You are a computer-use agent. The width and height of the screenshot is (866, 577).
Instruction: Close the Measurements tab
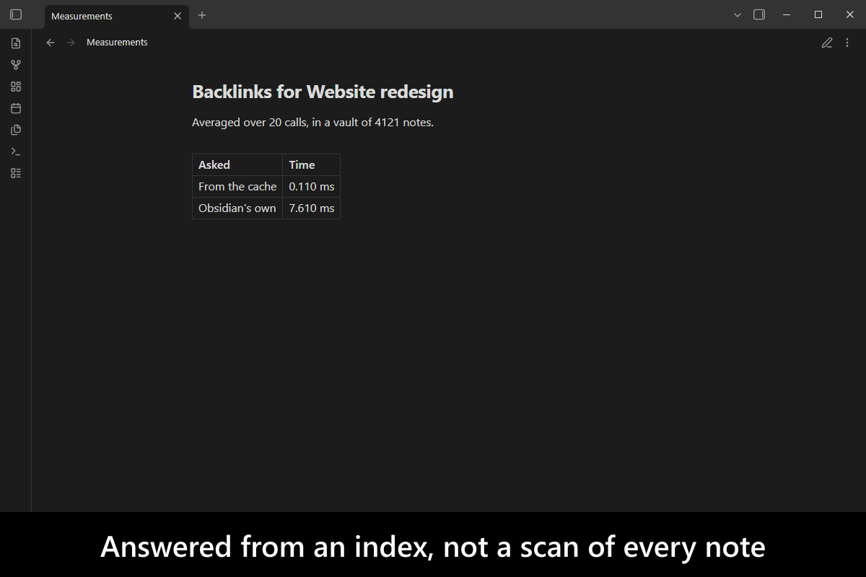[x=178, y=16]
